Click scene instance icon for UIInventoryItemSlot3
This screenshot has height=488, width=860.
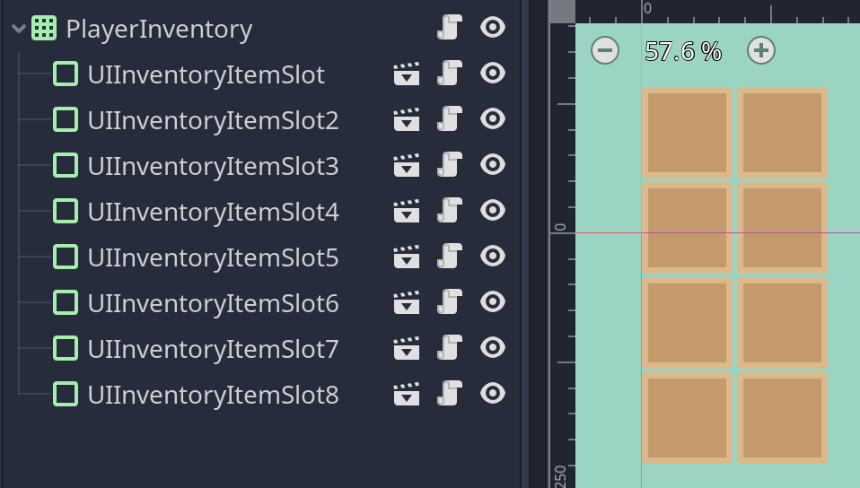407,165
